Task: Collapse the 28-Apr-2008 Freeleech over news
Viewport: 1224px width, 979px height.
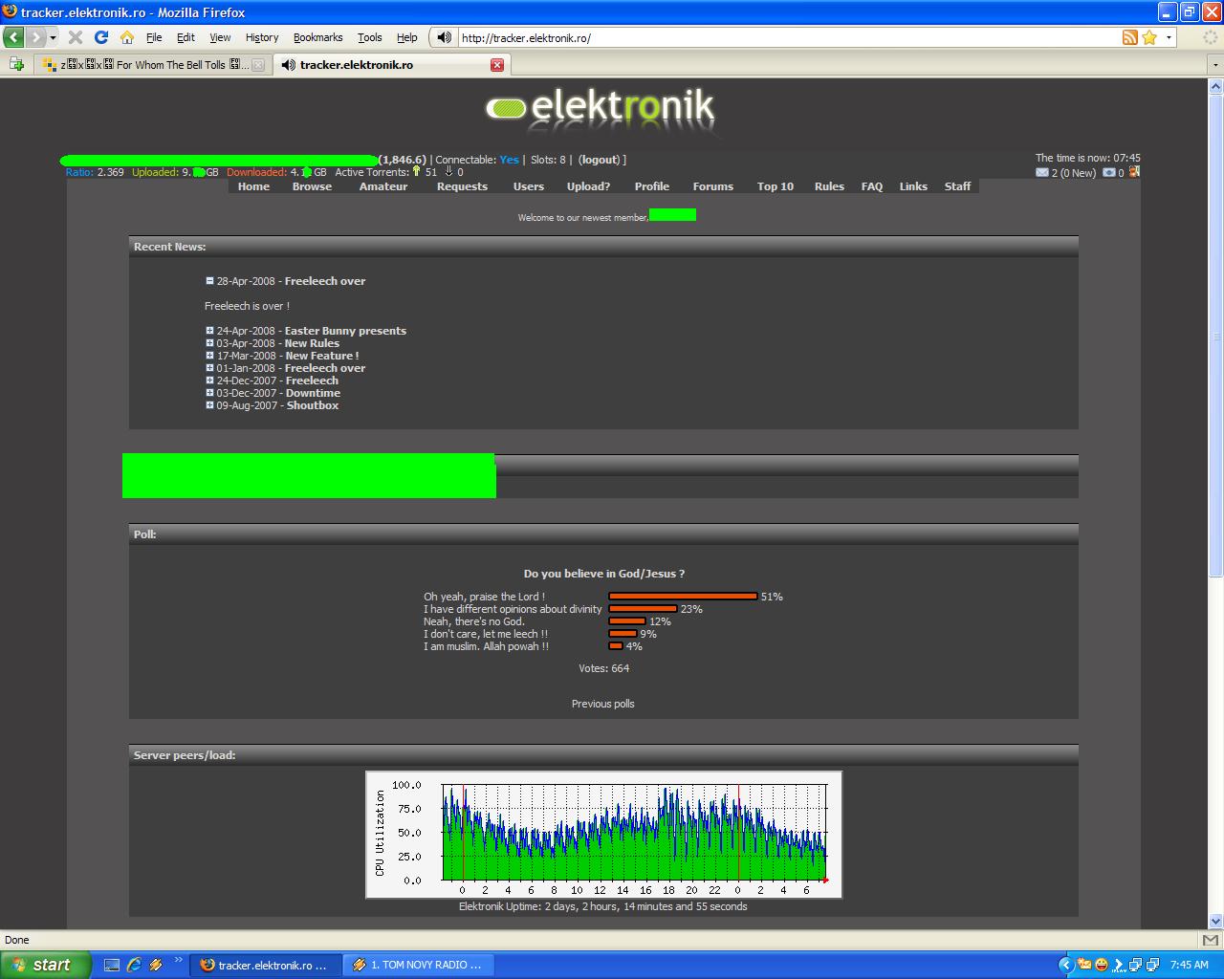Action: coord(209,281)
